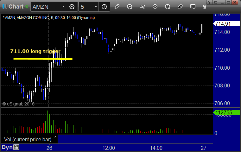Click the 112755 volume value marker

pos(226,112)
